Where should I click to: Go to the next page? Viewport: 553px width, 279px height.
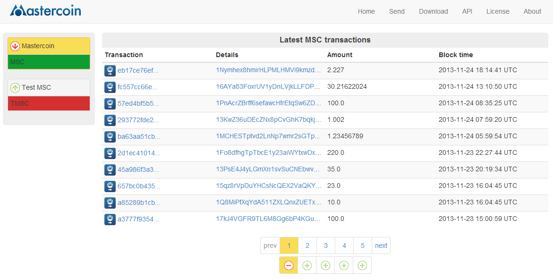coord(381,245)
